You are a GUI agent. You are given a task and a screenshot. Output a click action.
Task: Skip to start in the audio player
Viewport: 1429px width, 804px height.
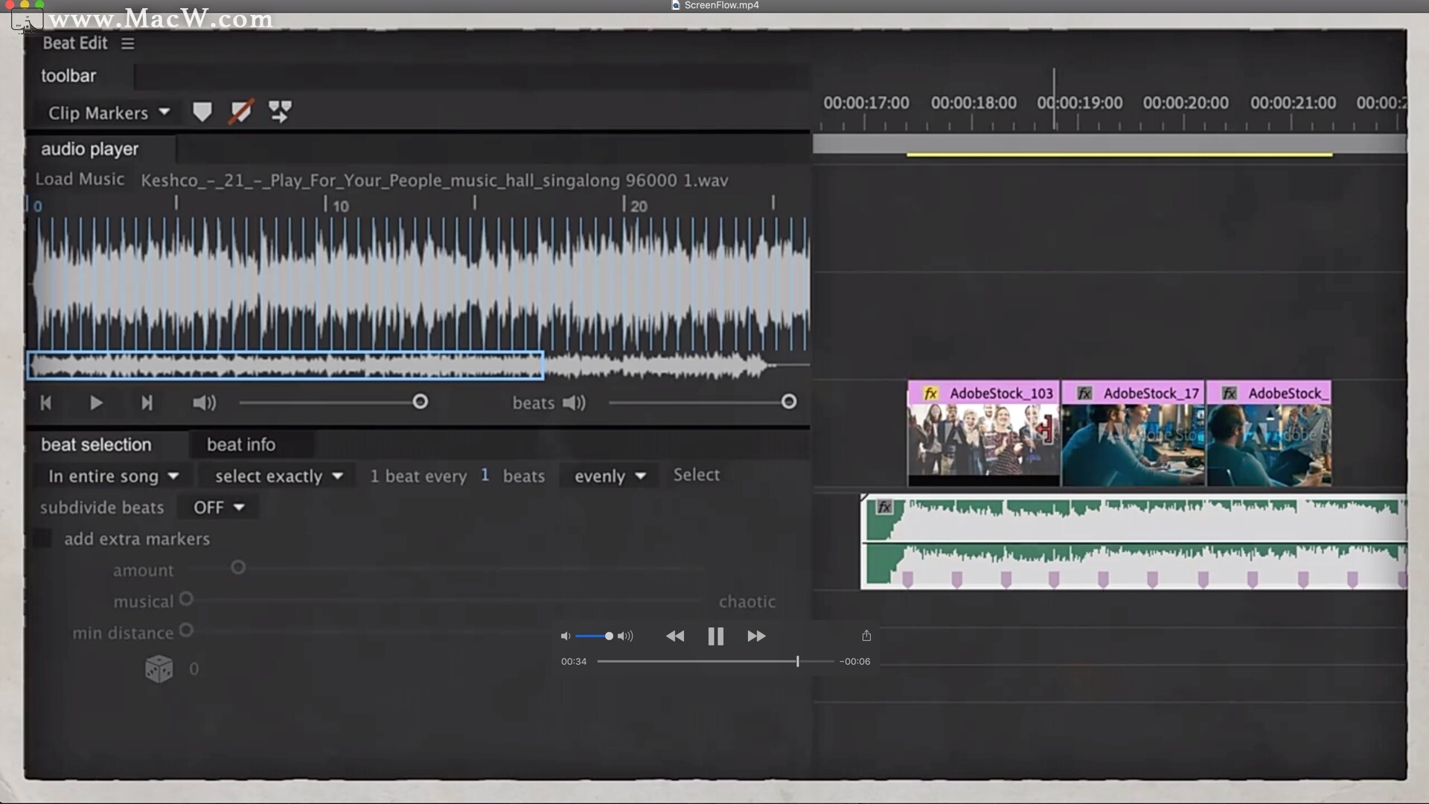click(46, 403)
